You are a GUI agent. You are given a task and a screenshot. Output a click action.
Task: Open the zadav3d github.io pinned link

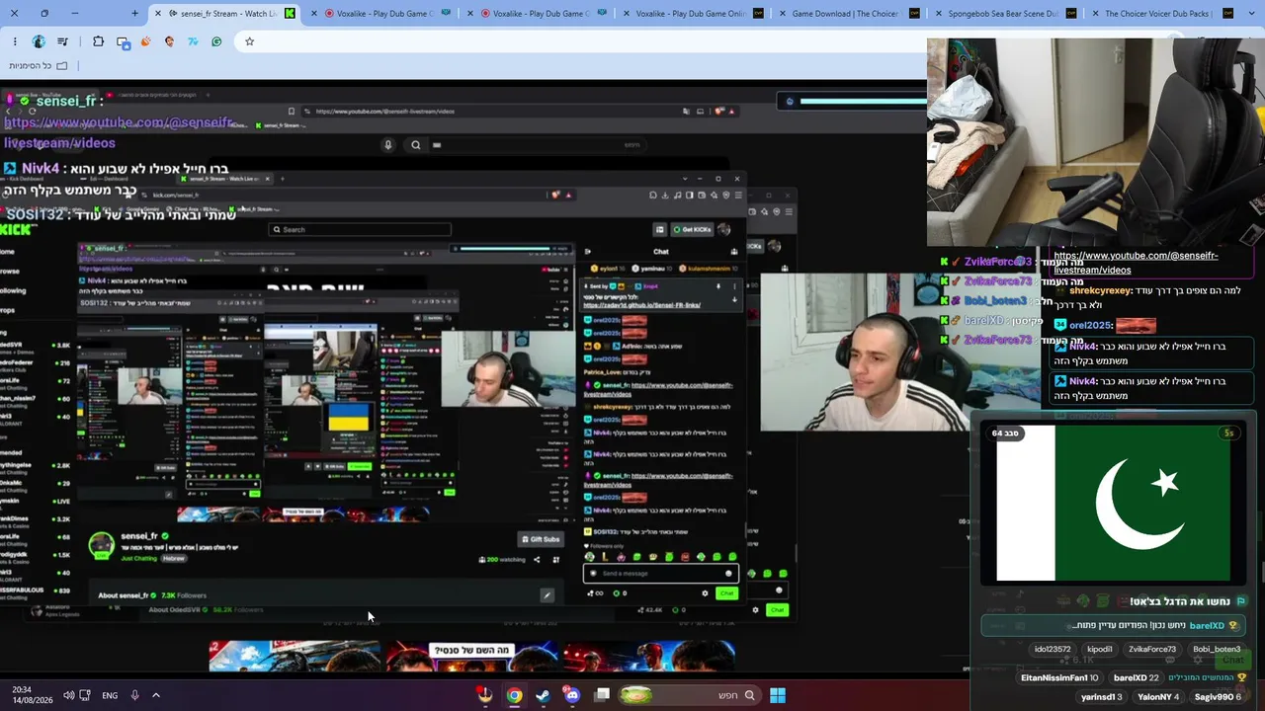[x=642, y=305]
